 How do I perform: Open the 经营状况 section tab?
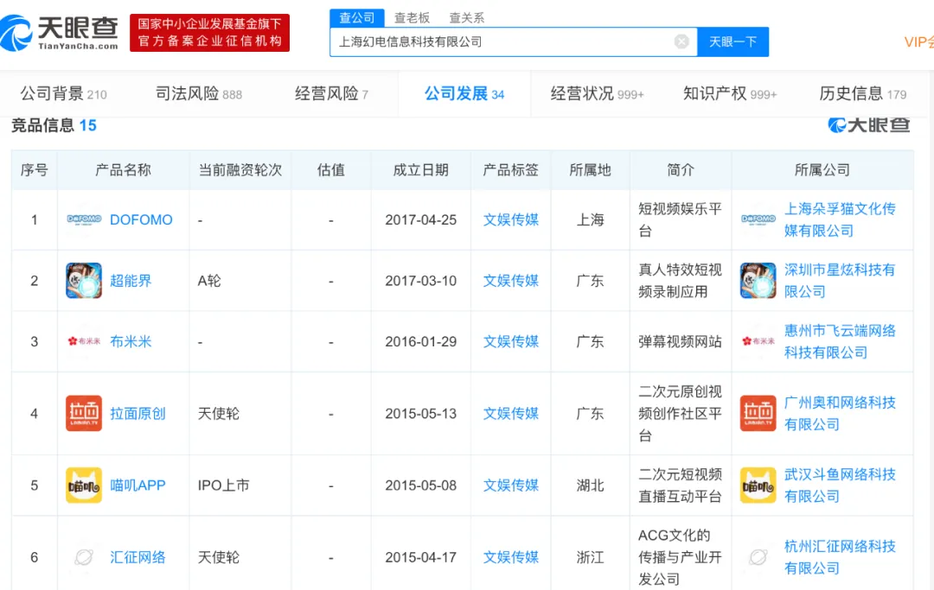[x=597, y=94]
